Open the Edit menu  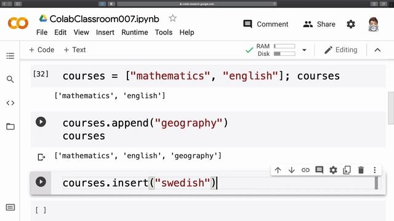60,33
